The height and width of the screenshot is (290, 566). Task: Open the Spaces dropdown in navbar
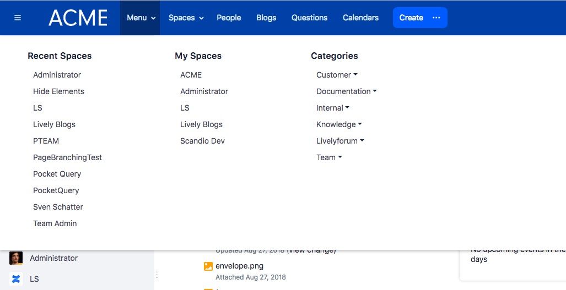pos(186,18)
